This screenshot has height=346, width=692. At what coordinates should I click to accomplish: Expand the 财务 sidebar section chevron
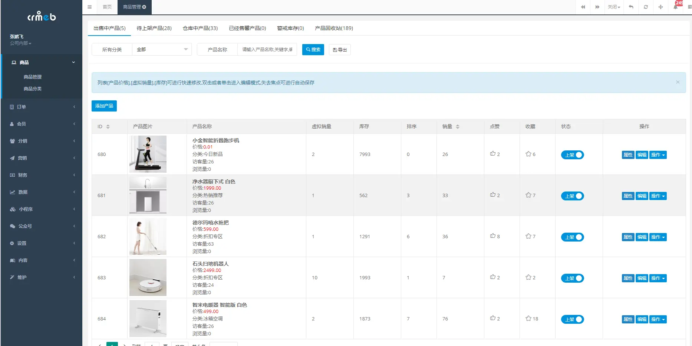coord(74,175)
